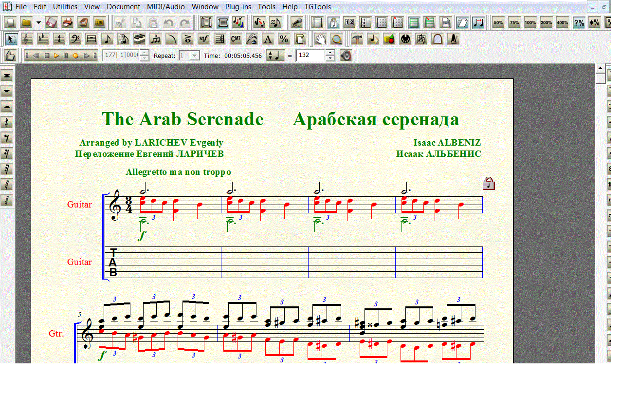Open the TGTools menu
Image resolution: width=620 pixels, height=396 pixels.
pos(318,7)
